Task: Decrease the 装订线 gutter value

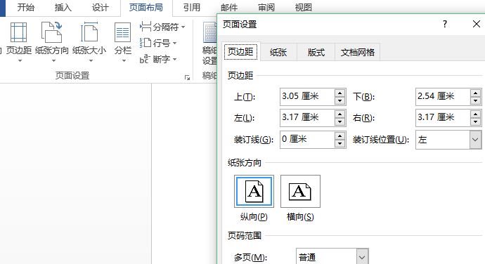Action: point(340,143)
